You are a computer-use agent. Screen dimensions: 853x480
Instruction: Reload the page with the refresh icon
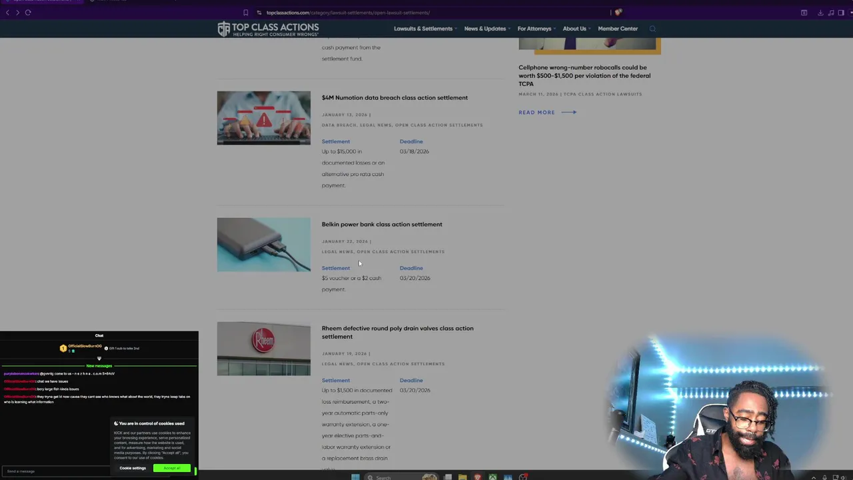[x=28, y=12]
